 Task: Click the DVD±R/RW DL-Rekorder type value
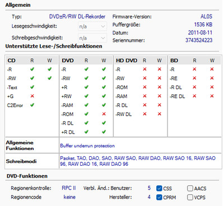(77, 17)
